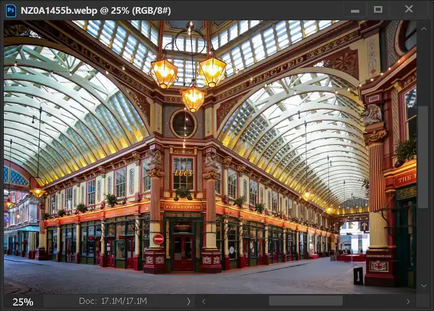The image size is (434, 311).
Task: Click the Doc: 17.1M/17.1M status text
Action: 113,301
